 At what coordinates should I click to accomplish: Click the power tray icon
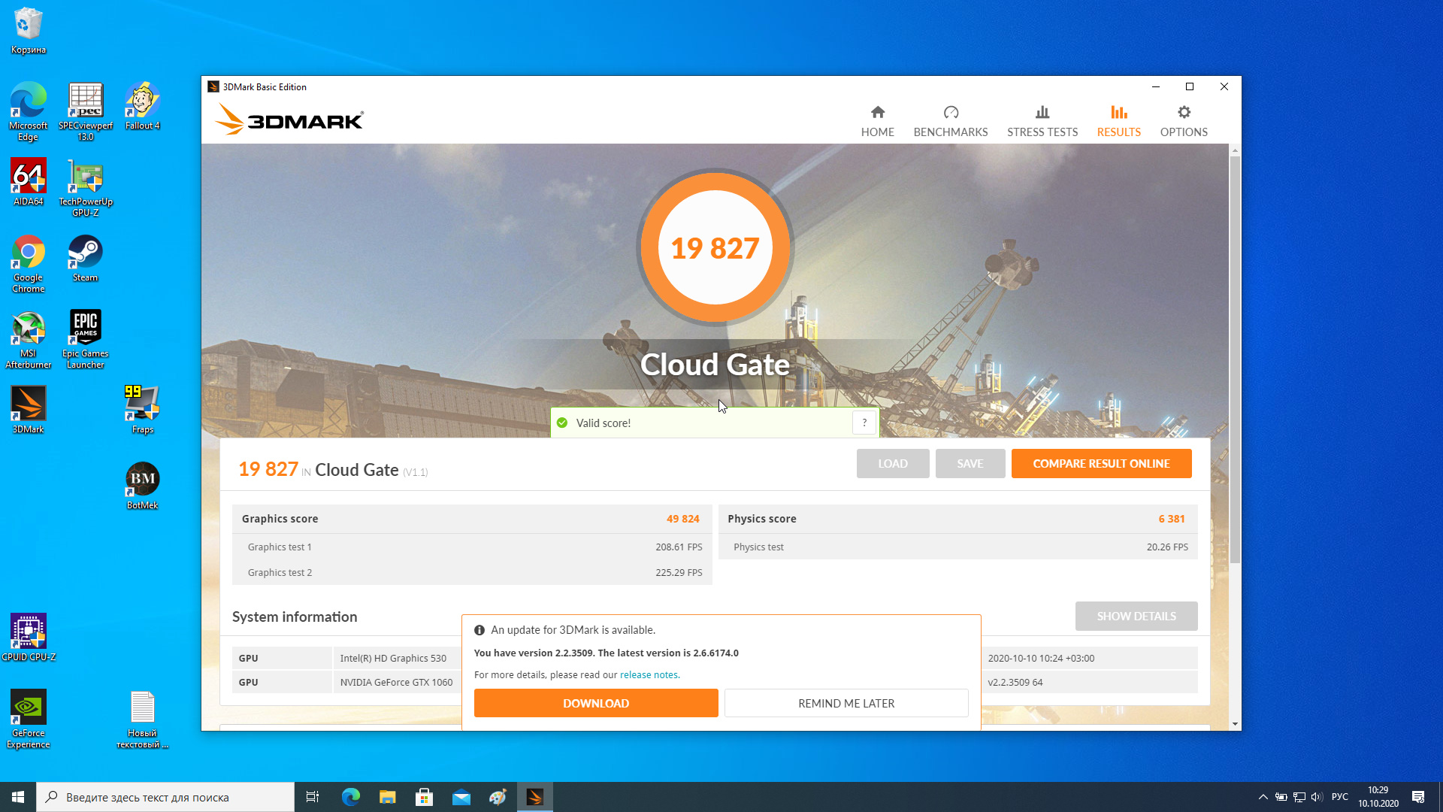point(1281,797)
